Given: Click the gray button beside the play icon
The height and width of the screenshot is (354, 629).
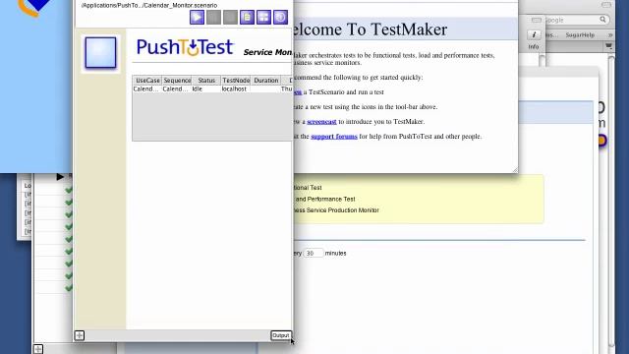Looking at the screenshot, I should [x=213, y=18].
